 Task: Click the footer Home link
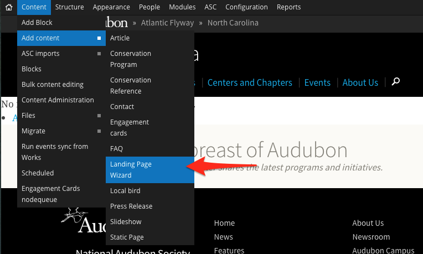coord(224,223)
